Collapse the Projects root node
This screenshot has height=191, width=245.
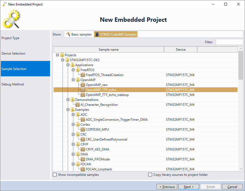pyautogui.click(x=57, y=55)
